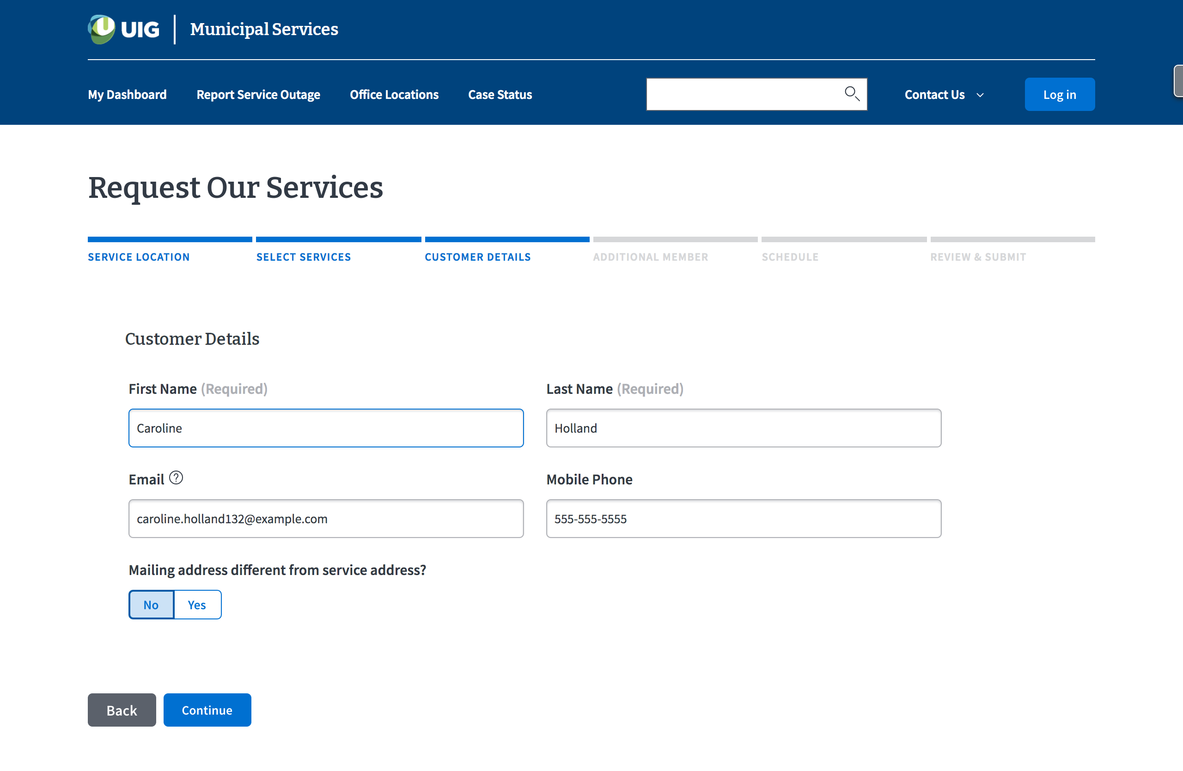
Task: Open the Email help question mark tooltip
Action: 177,477
